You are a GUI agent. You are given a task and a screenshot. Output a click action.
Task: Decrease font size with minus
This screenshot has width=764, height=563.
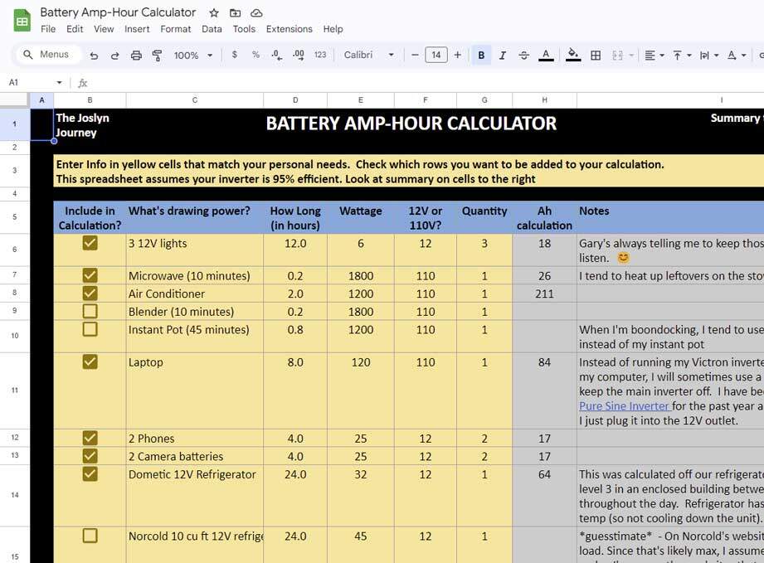(x=415, y=55)
